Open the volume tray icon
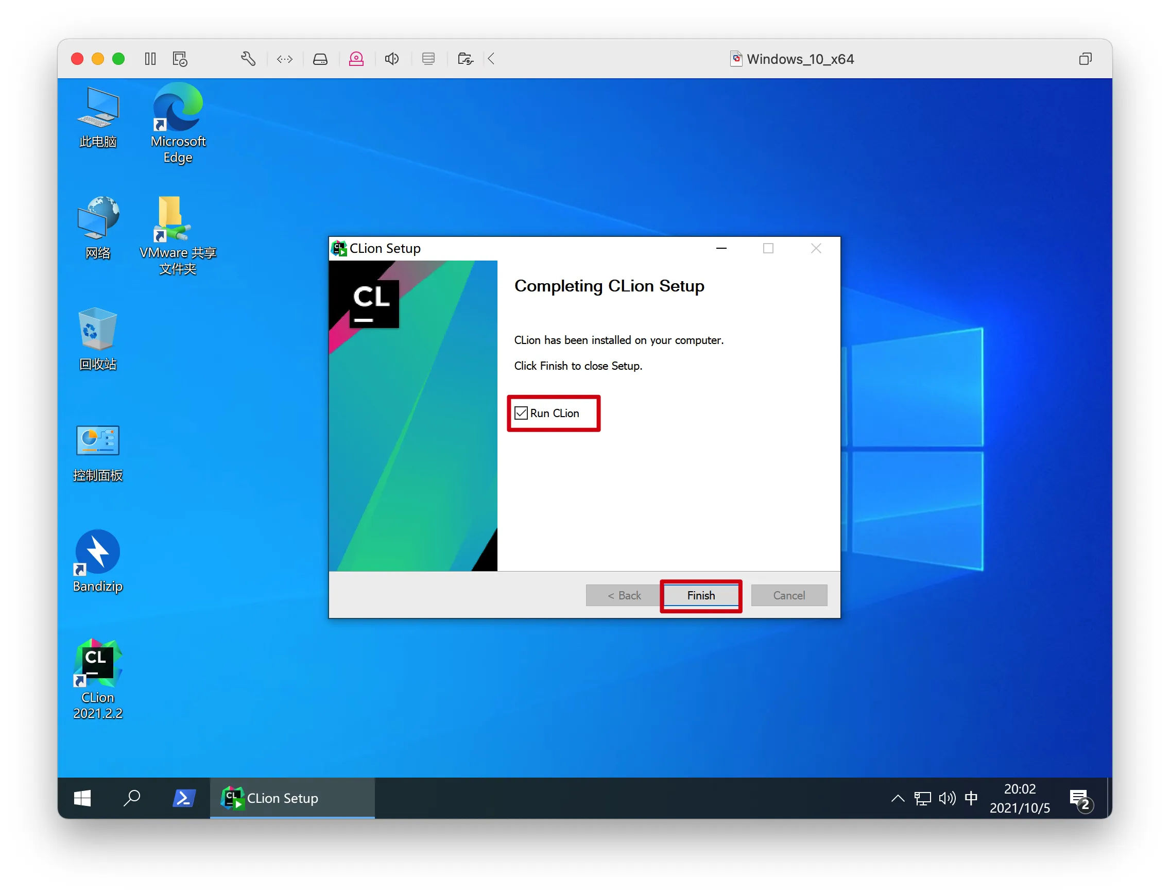 pos(947,798)
